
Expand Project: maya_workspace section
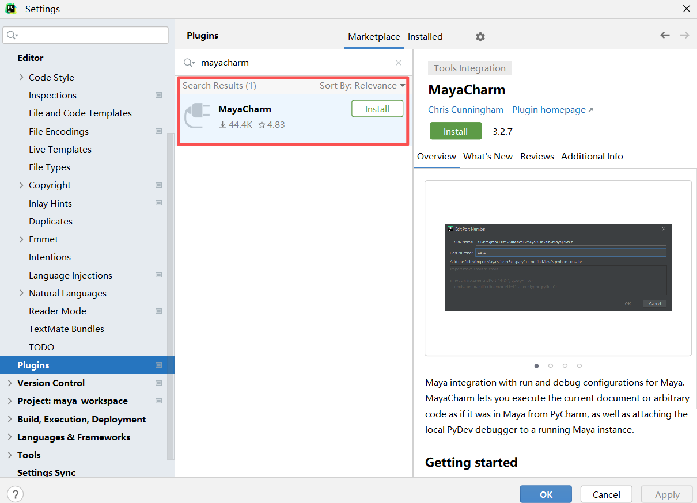point(10,401)
